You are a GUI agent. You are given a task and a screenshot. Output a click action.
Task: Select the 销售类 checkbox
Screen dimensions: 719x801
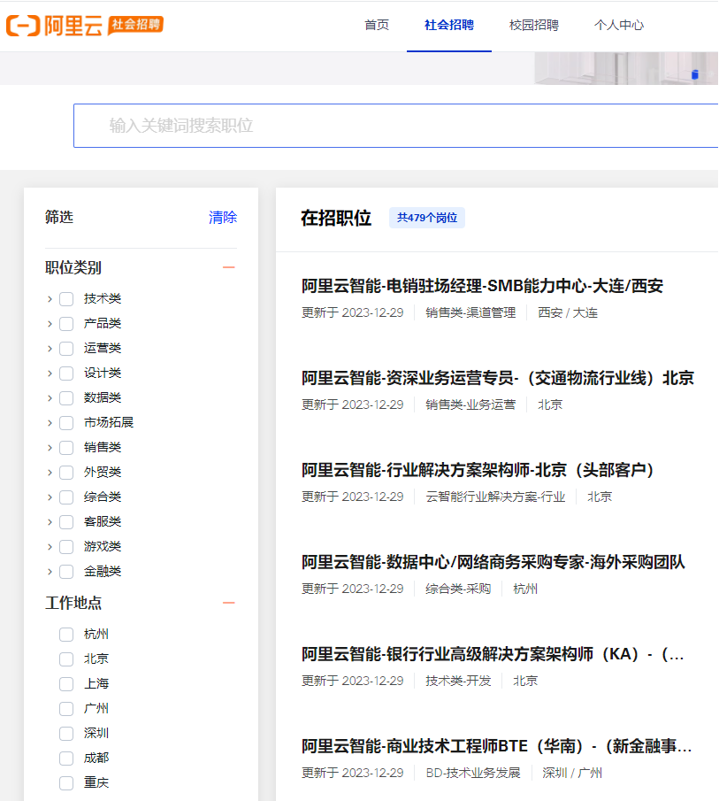pyautogui.click(x=66, y=448)
